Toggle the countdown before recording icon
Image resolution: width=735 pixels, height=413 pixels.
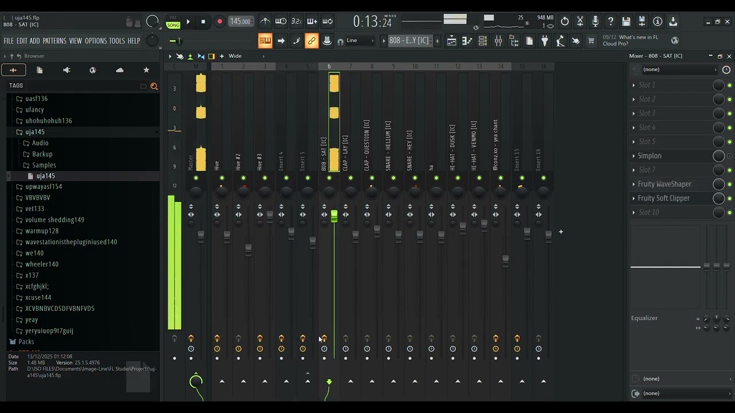[296, 22]
